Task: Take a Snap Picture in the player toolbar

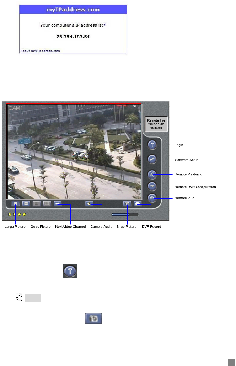Action: coord(127,204)
